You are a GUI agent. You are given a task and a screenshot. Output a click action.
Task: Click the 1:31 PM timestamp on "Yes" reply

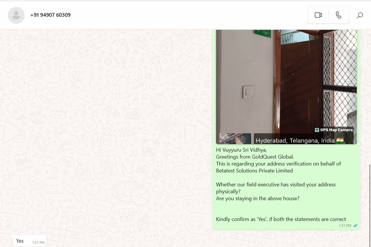tap(38, 243)
